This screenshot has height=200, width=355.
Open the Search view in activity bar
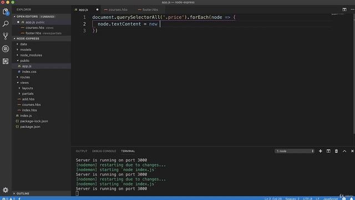pyautogui.click(x=6, y=23)
